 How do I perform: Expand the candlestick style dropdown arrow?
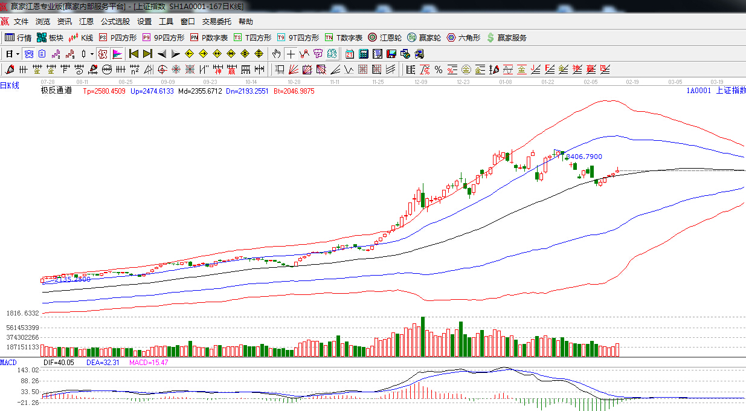92,54
